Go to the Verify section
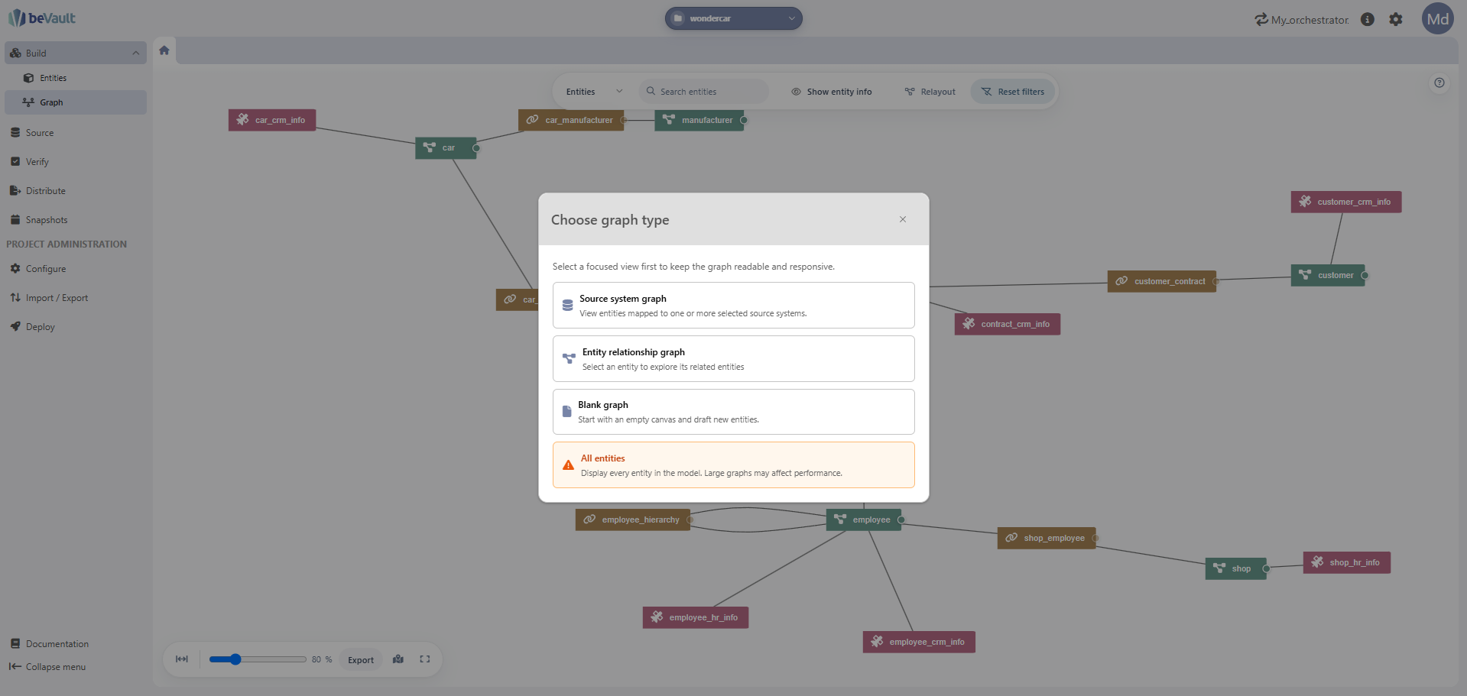The height and width of the screenshot is (696, 1467). 75,162
